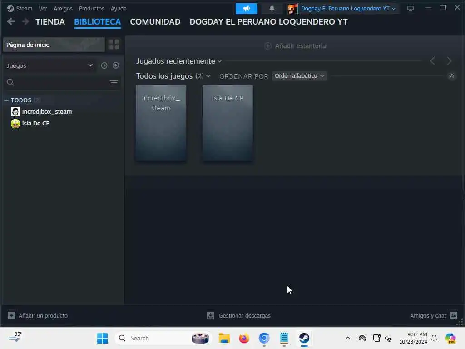465x349 pixels.
Task: Click the download icon for Gestionar descargas
Action: [211, 315]
